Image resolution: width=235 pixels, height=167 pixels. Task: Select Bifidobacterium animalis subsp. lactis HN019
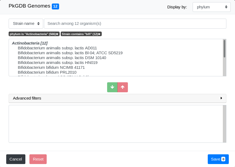57,63
